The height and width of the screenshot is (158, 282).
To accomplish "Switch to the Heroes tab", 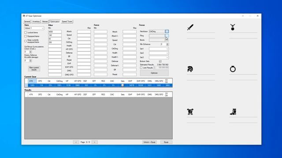I will 45,22.
